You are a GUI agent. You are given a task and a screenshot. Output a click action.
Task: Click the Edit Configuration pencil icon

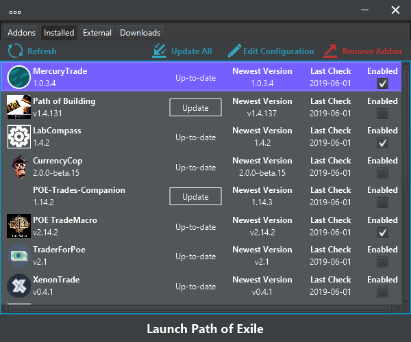pyautogui.click(x=234, y=51)
